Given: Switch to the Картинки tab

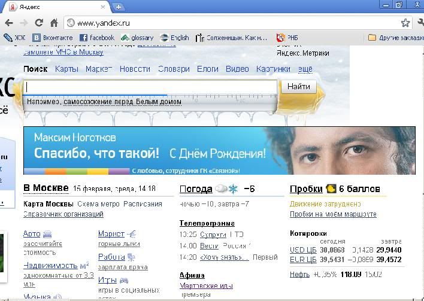Looking at the screenshot, I should [x=273, y=69].
